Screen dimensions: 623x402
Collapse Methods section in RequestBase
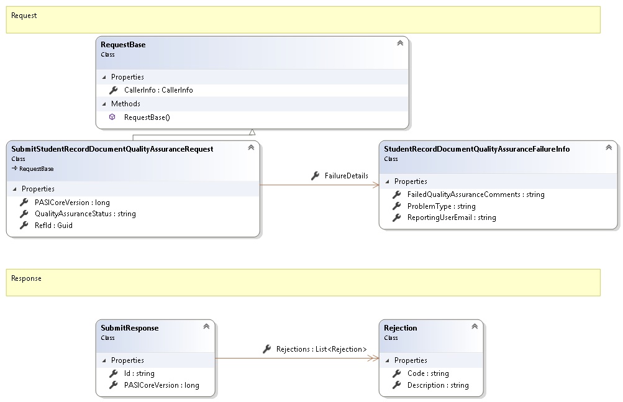[x=104, y=104]
